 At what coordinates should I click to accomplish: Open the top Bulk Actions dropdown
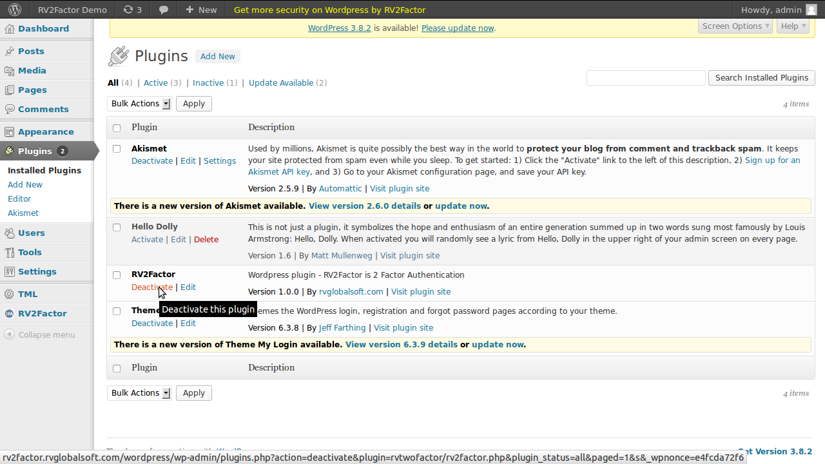pos(139,103)
